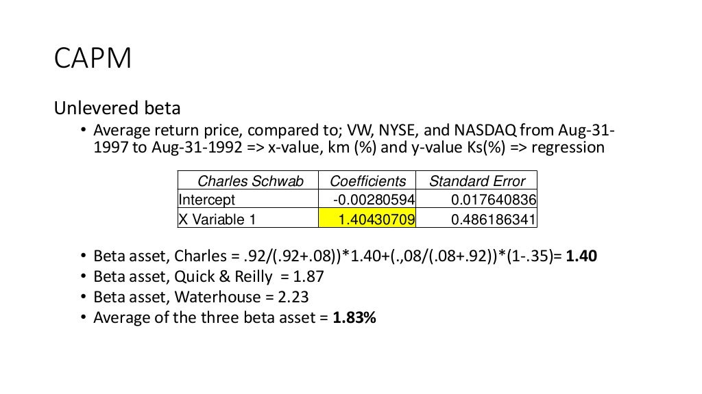Click the 0.017640836 standard error cell
Image resolution: width=702 pixels, height=394 pixels.
[476, 199]
